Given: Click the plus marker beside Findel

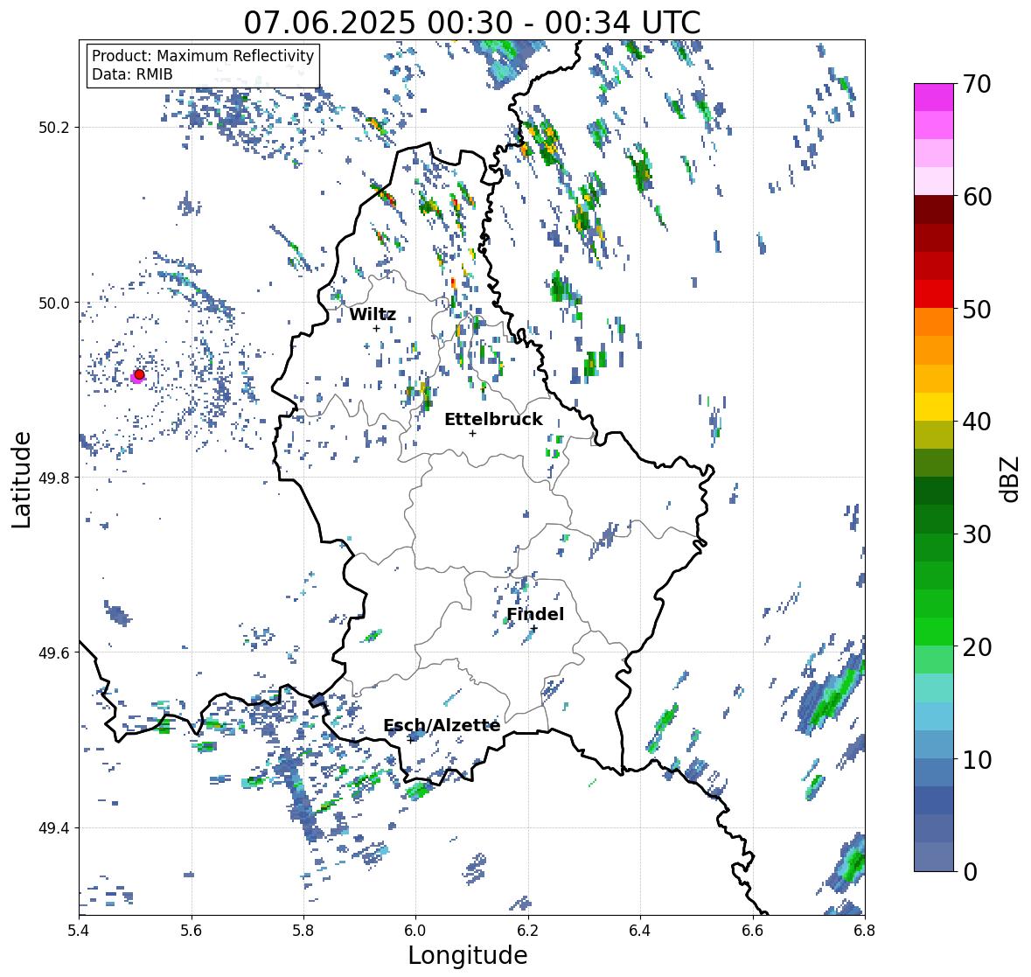Looking at the screenshot, I should pyautogui.click(x=534, y=629).
